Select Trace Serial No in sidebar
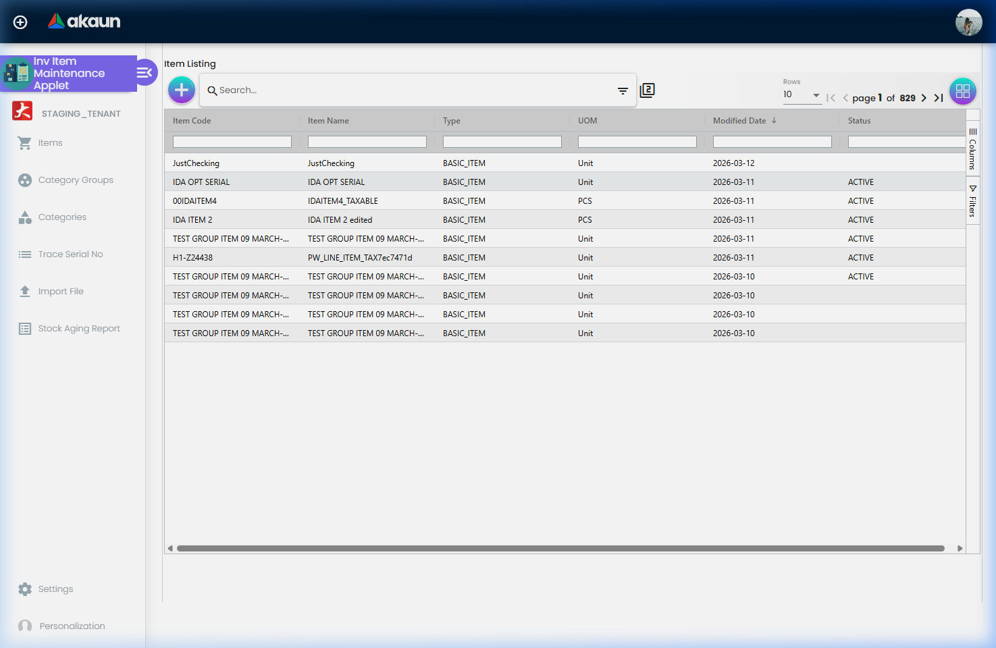Image resolution: width=996 pixels, height=648 pixels. (70, 254)
